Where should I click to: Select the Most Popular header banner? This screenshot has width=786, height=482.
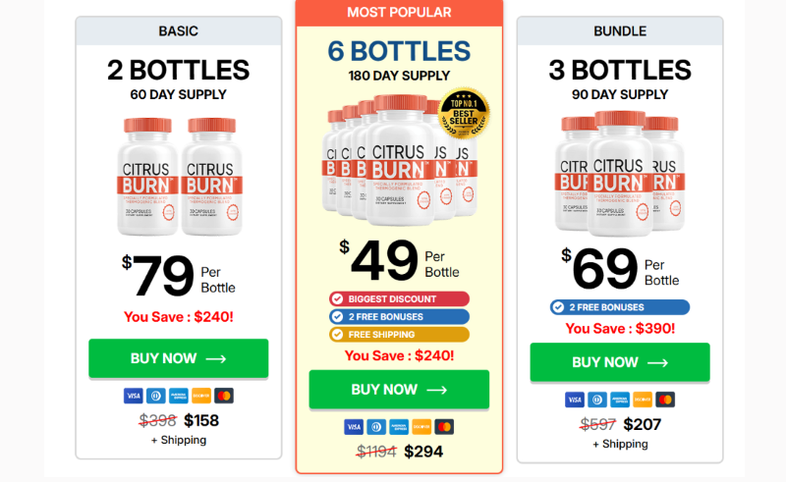point(399,13)
